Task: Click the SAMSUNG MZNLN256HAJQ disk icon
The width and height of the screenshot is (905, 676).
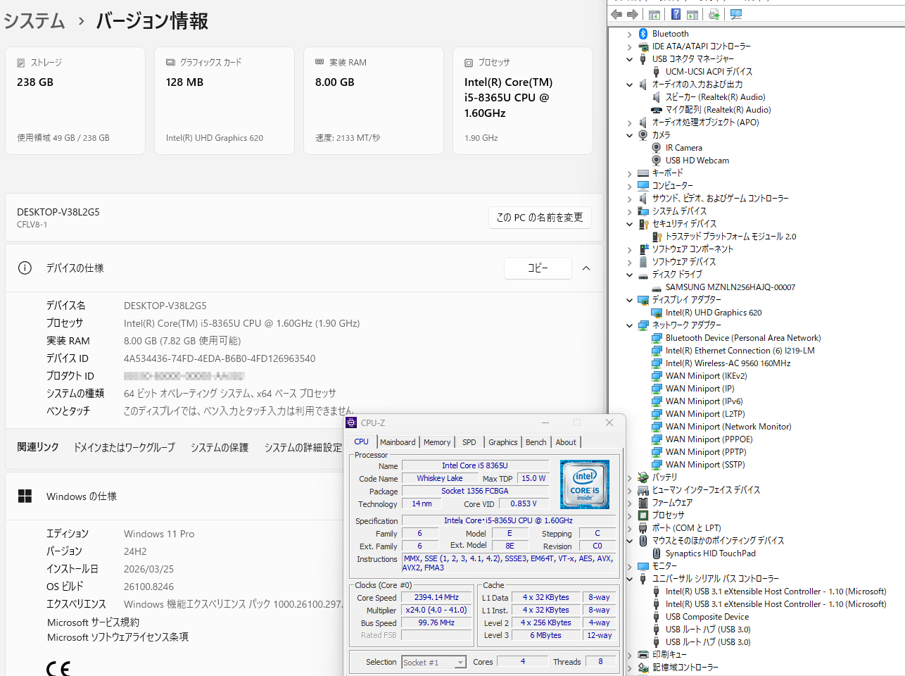Action: 657,287
